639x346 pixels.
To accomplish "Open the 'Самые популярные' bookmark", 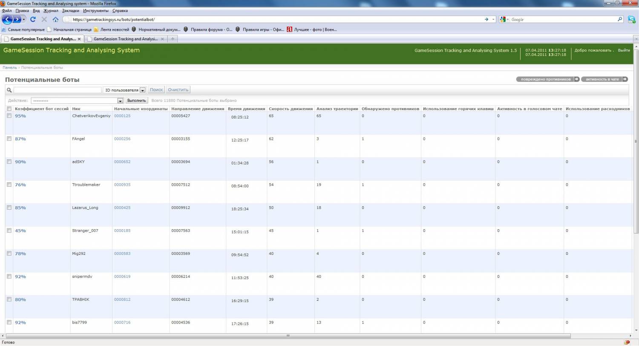I will pyautogui.click(x=23, y=29).
